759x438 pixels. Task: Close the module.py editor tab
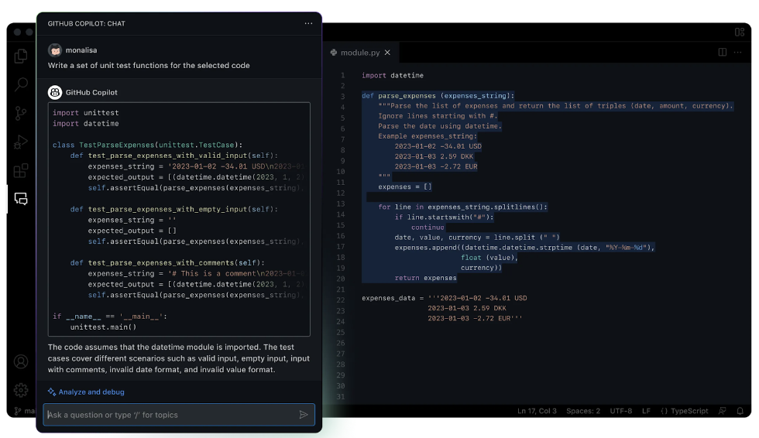(387, 52)
